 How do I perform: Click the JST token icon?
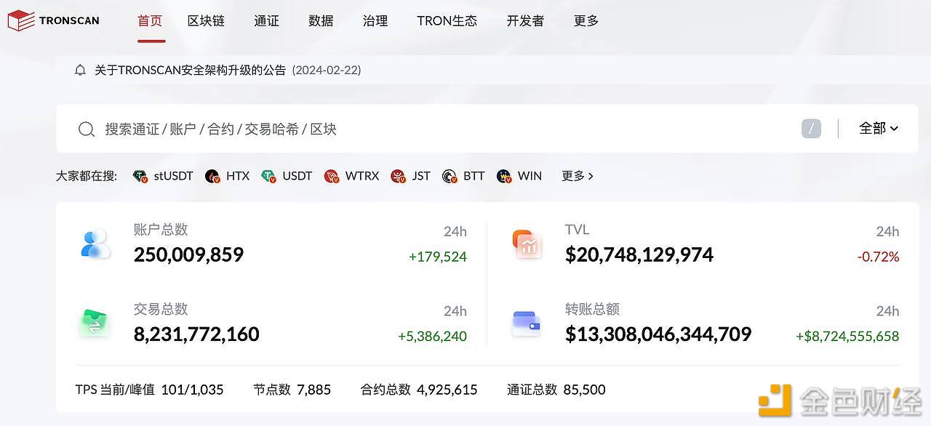(x=398, y=176)
